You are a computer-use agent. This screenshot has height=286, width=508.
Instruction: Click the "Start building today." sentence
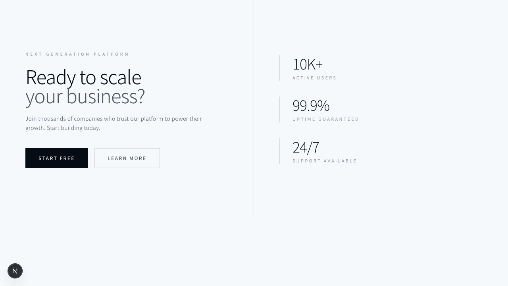pos(73,128)
